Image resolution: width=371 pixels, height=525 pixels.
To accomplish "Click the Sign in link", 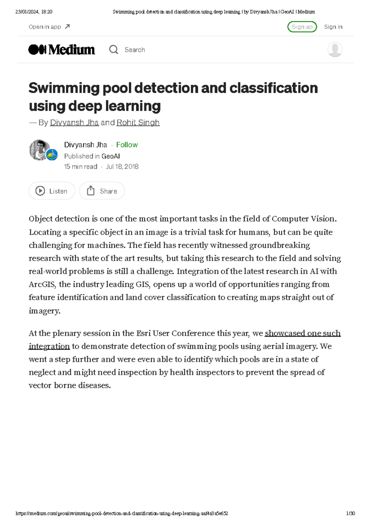I will (x=333, y=26).
